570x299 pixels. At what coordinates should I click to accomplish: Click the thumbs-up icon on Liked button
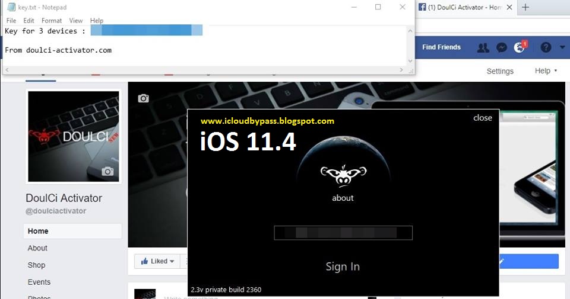pyautogui.click(x=144, y=261)
